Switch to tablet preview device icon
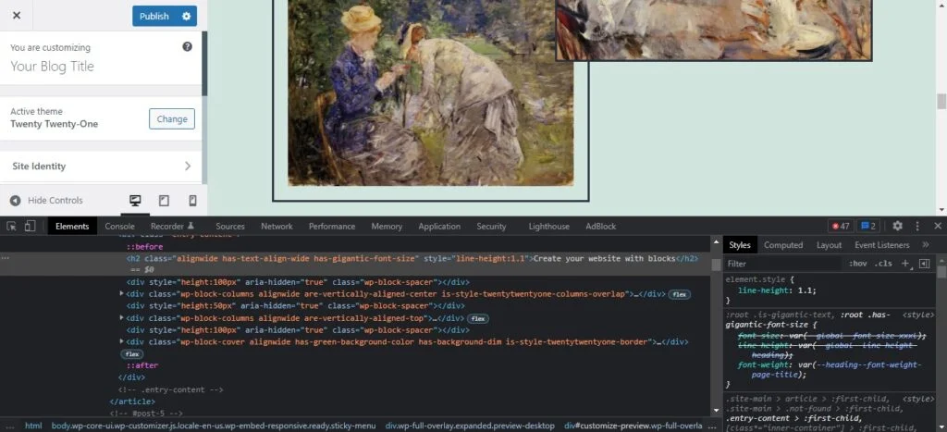 [x=164, y=201]
